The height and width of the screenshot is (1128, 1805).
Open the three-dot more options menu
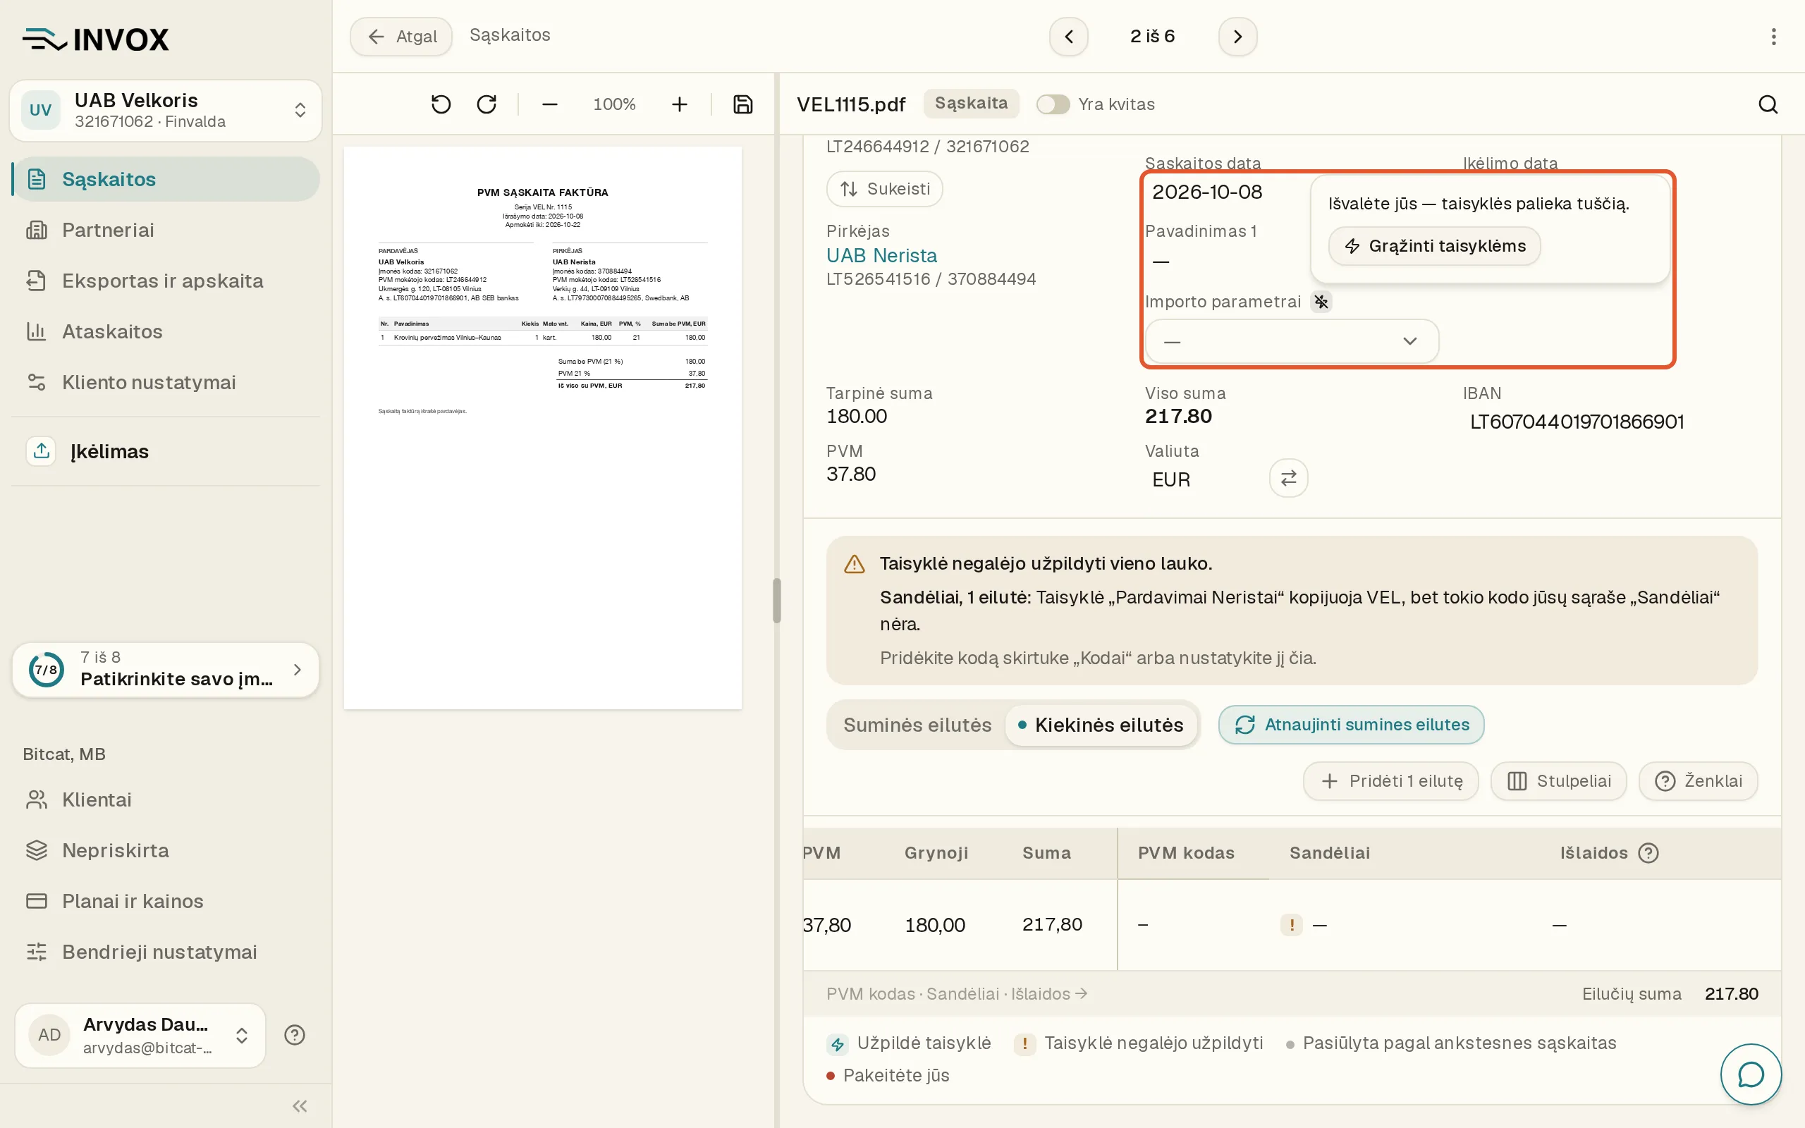[1774, 36]
